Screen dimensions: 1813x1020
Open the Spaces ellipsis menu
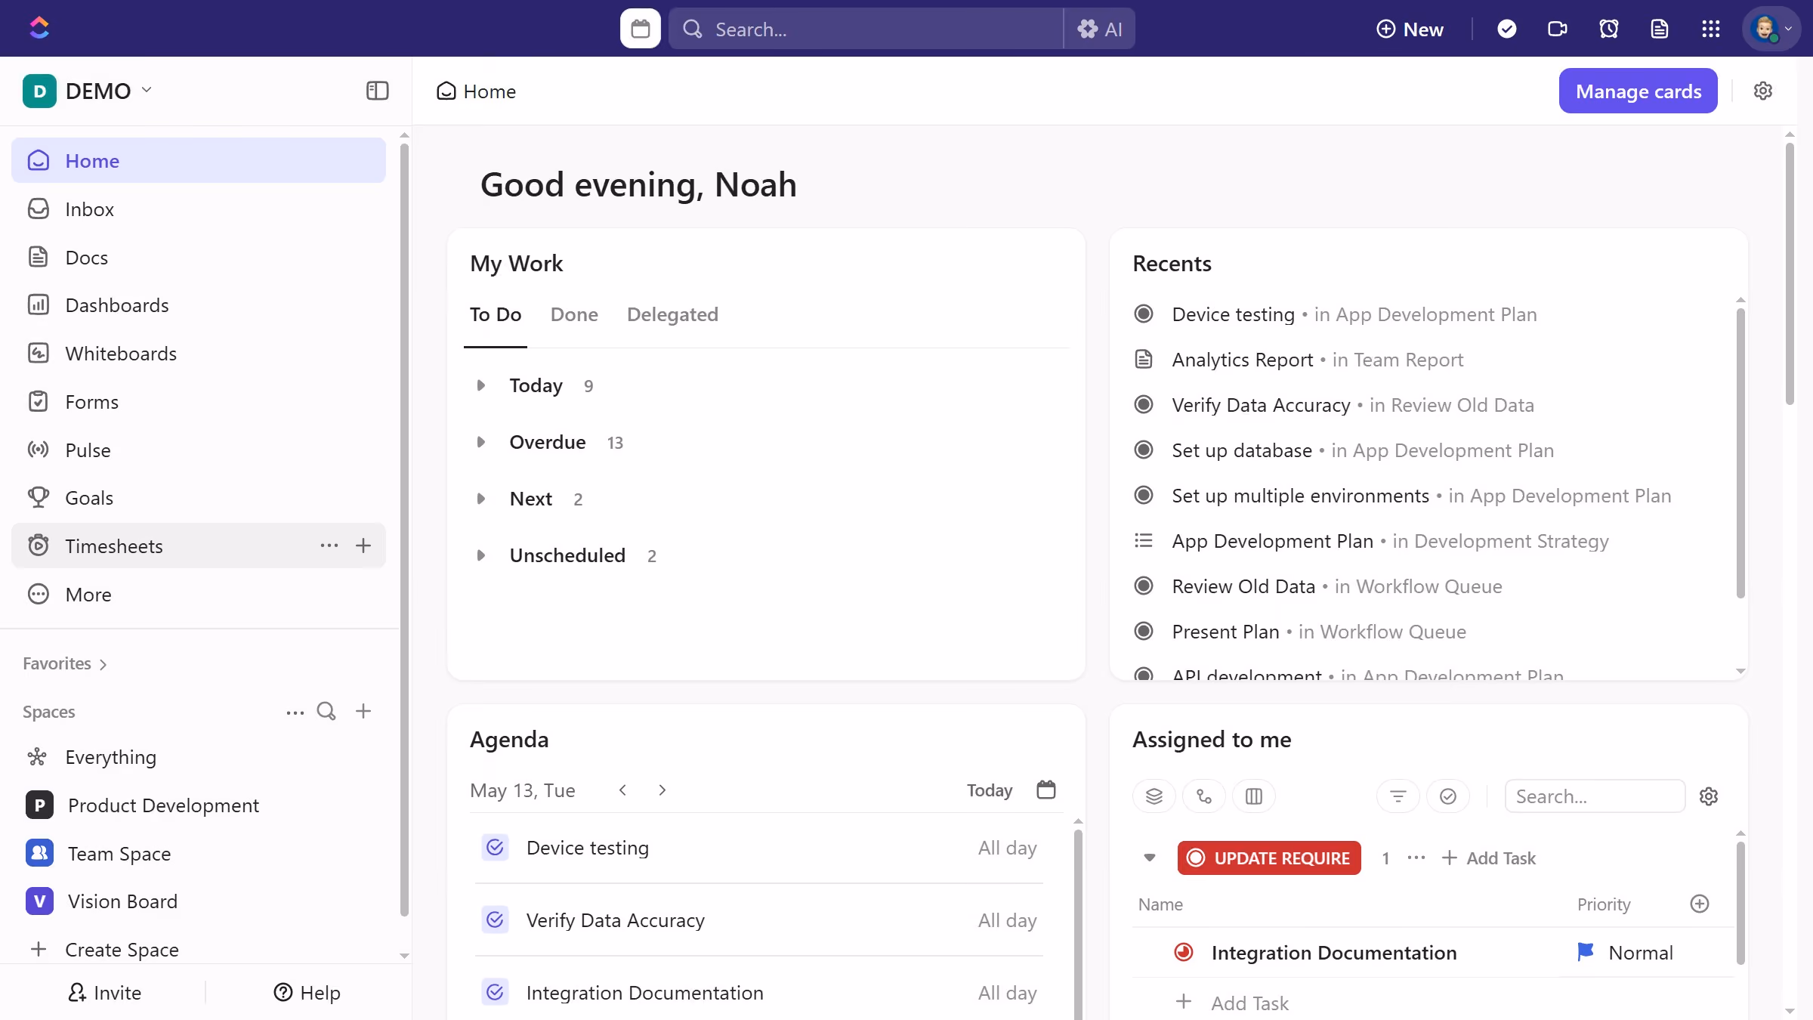(295, 712)
